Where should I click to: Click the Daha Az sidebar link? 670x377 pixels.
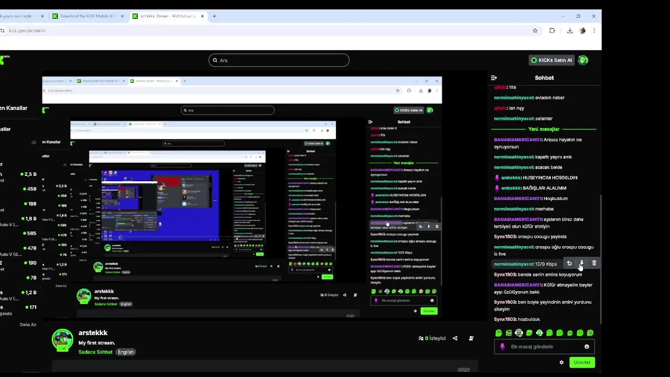click(x=28, y=325)
